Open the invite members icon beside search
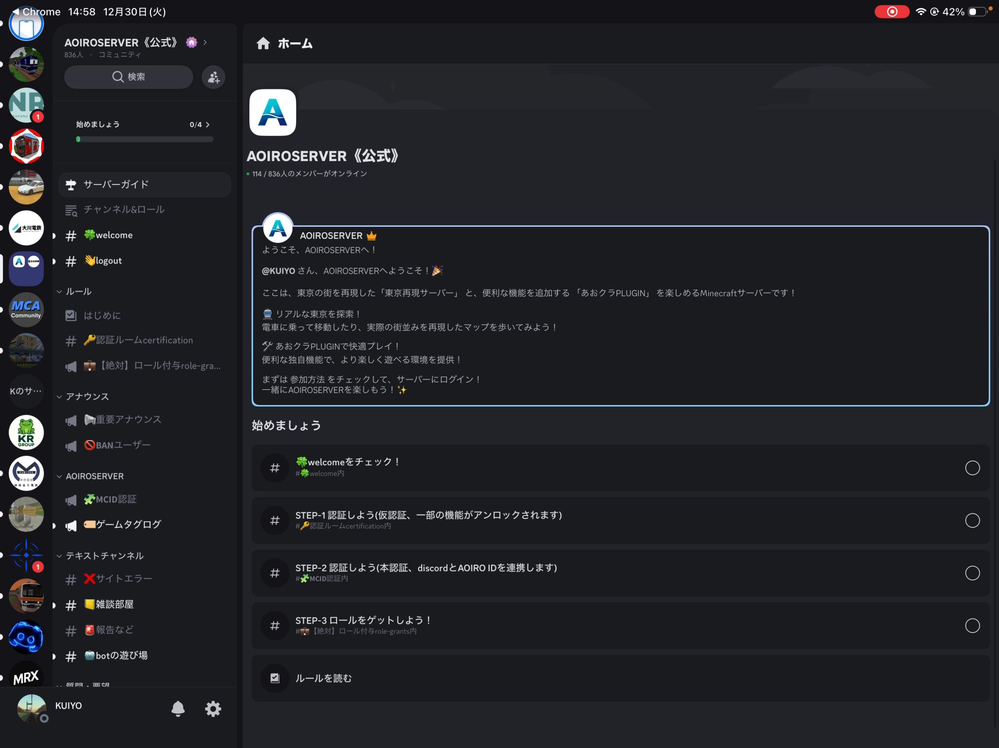999x748 pixels. point(213,77)
